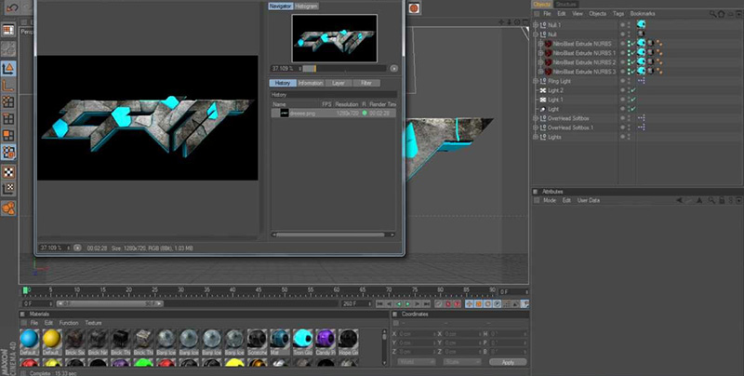744x376 pixels.
Task: Click the highlighted UV mode icon in left toolbar
Action: [x=8, y=153]
